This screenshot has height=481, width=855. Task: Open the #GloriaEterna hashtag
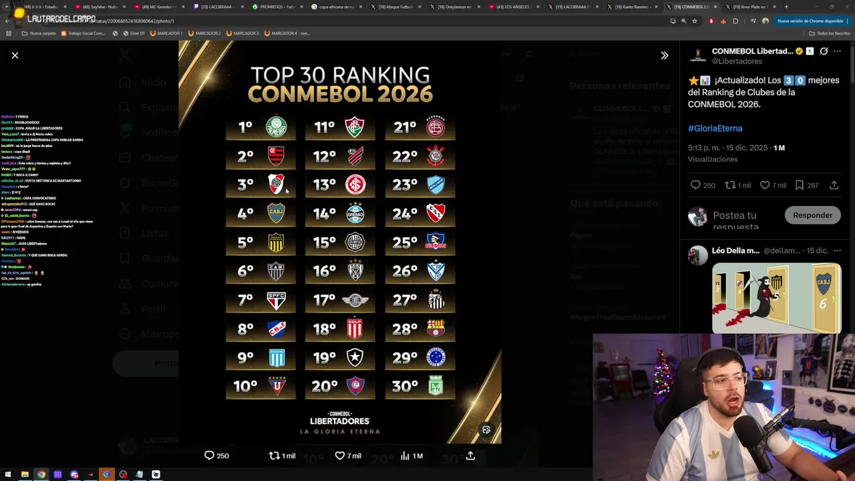pyautogui.click(x=715, y=128)
